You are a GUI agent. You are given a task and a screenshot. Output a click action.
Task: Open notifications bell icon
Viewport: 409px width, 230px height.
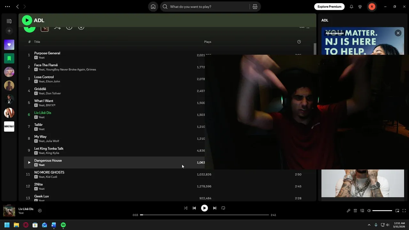pyautogui.click(x=351, y=7)
